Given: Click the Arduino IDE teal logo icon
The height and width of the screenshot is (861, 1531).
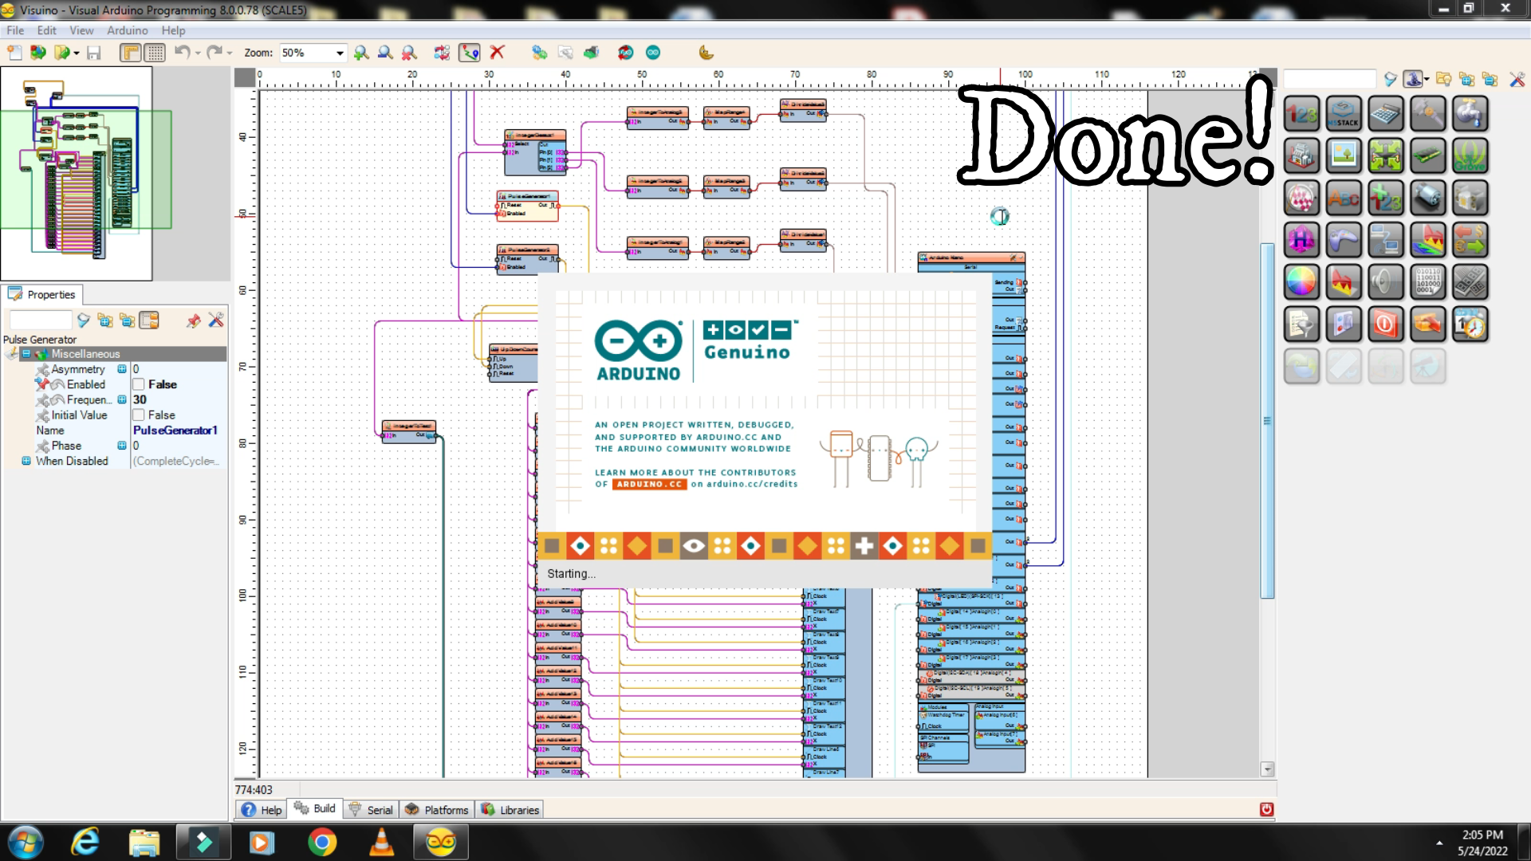Looking at the screenshot, I should pyautogui.click(x=653, y=53).
